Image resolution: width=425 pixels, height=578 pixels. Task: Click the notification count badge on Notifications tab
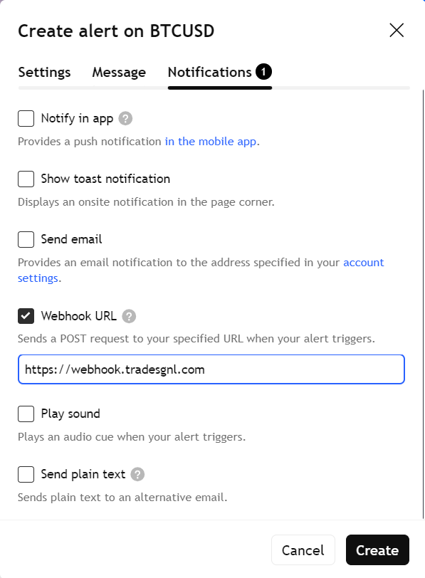[264, 70]
